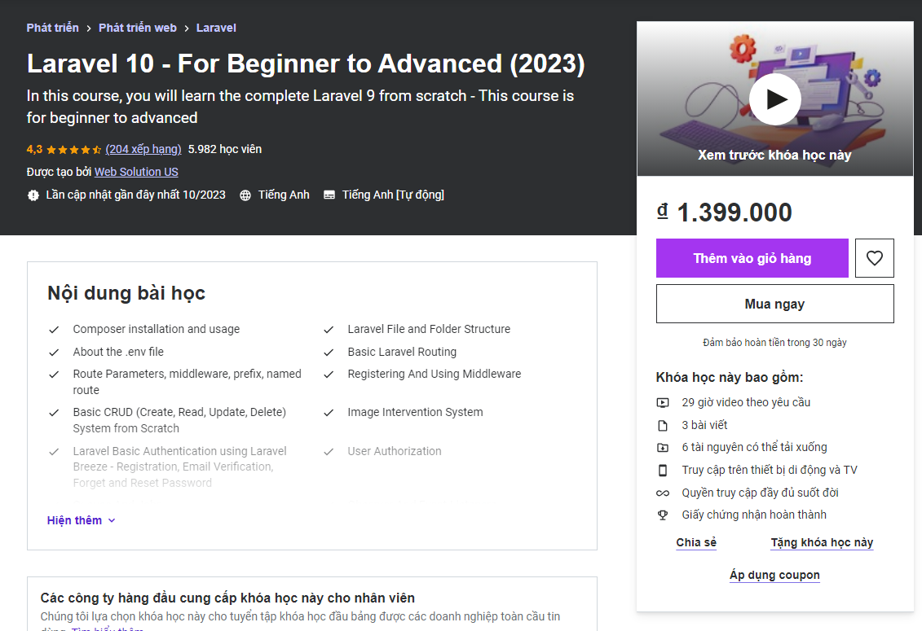Click the mobile device icon for TV access

661,469
